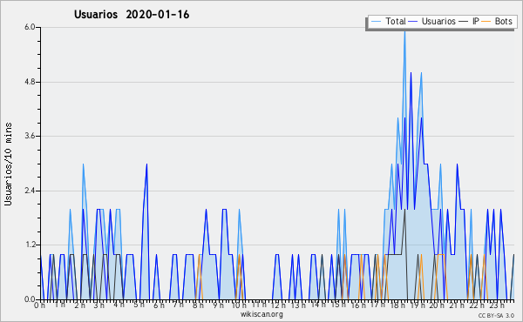
Task: Click the '1.2' y-axis value
Action: [x=30, y=245]
